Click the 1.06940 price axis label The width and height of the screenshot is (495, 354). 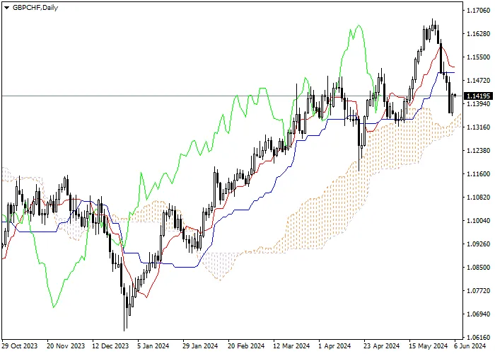tap(478, 314)
